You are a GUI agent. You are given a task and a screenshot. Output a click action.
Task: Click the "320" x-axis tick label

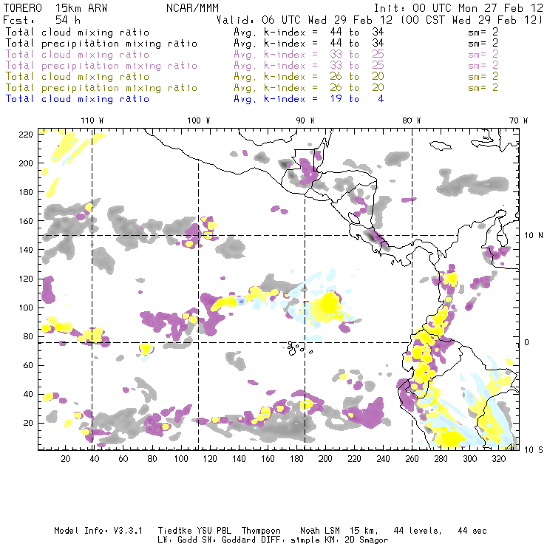pos(498,459)
